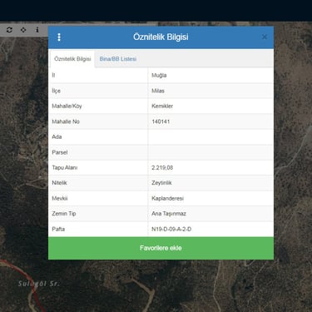Click the Sülügöl Sr. map label

coord(39,284)
